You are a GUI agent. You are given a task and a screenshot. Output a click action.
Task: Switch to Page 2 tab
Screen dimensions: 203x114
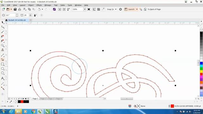point(43,98)
